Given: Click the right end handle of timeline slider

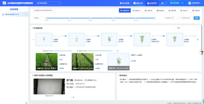Looking at the screenshot, I should 154,18.
